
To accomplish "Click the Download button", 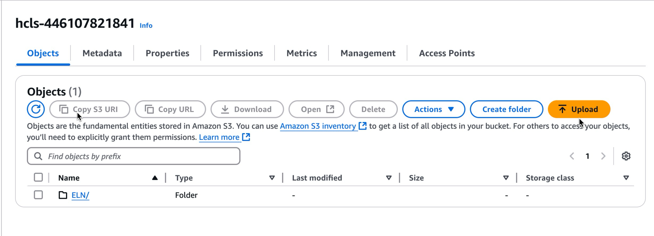I will click(247, 109).
